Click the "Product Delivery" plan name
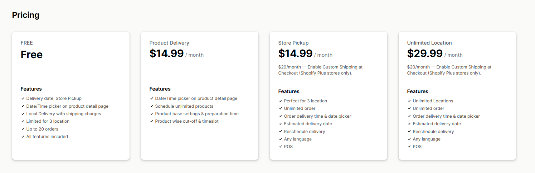Screen dimensions: 535x173 point(169,43)
